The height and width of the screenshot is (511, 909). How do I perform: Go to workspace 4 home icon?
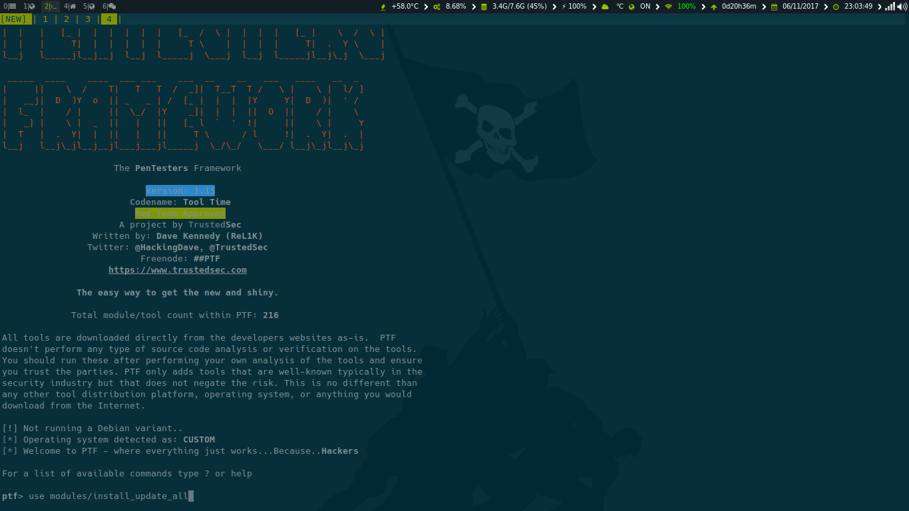[x=70, y=7]
